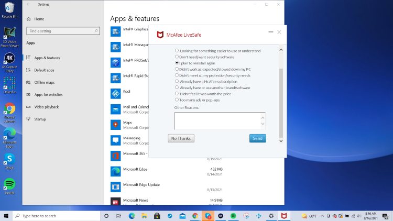Image resolution: width=393 pixels, height=221 pixels.
Task: Click down arrow in Other Reasons textbox
Action: [x=263, y=124]
